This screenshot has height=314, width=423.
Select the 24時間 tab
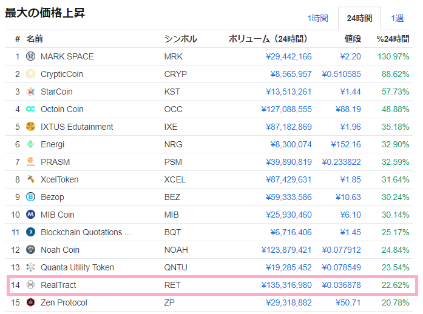pos(359,19)
